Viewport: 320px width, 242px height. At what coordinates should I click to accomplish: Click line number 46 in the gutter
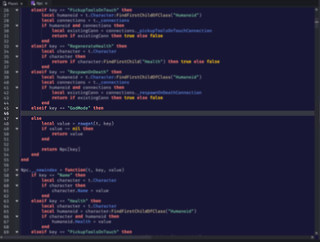[x=6, y=113]
